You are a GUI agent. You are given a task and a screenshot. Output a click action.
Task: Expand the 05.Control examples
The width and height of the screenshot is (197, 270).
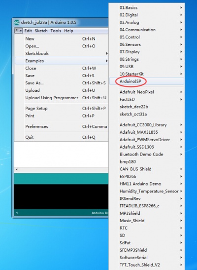[x=147, y=37]
